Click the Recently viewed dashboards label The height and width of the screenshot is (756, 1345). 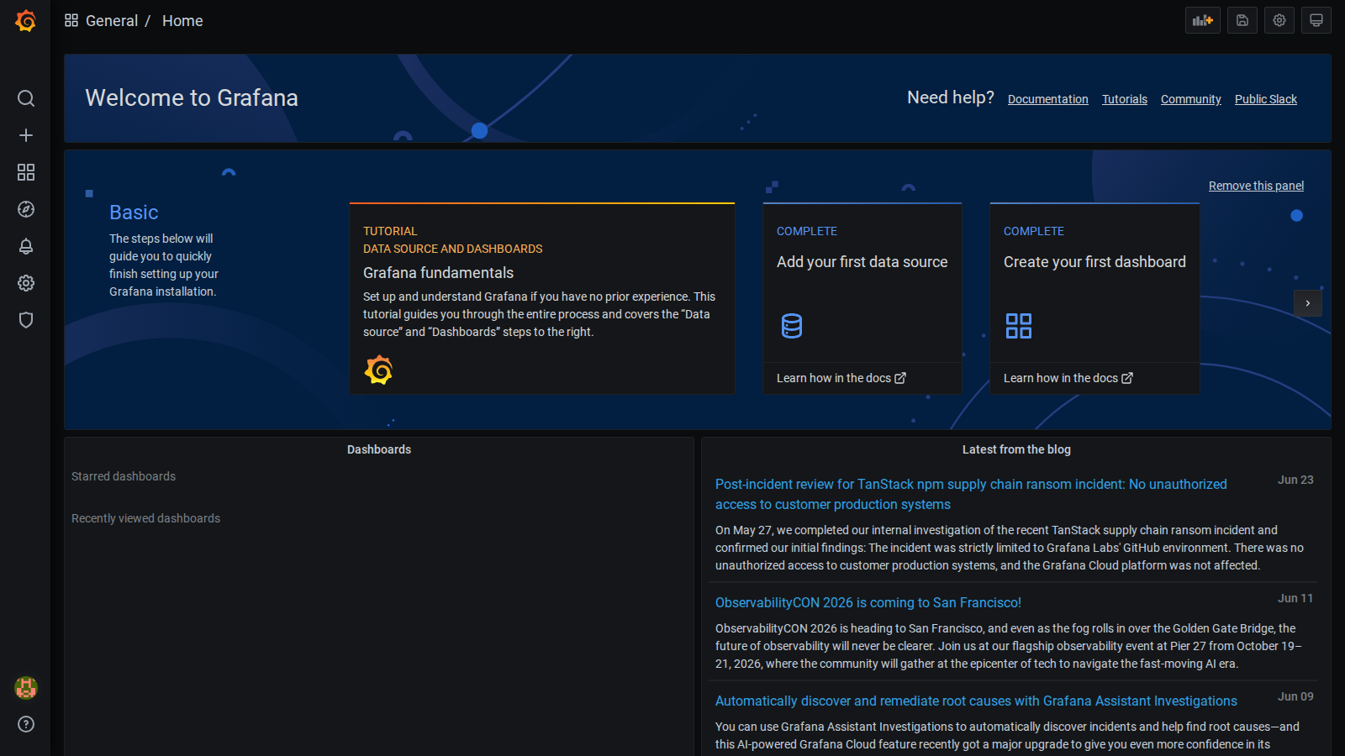(145, 518)
